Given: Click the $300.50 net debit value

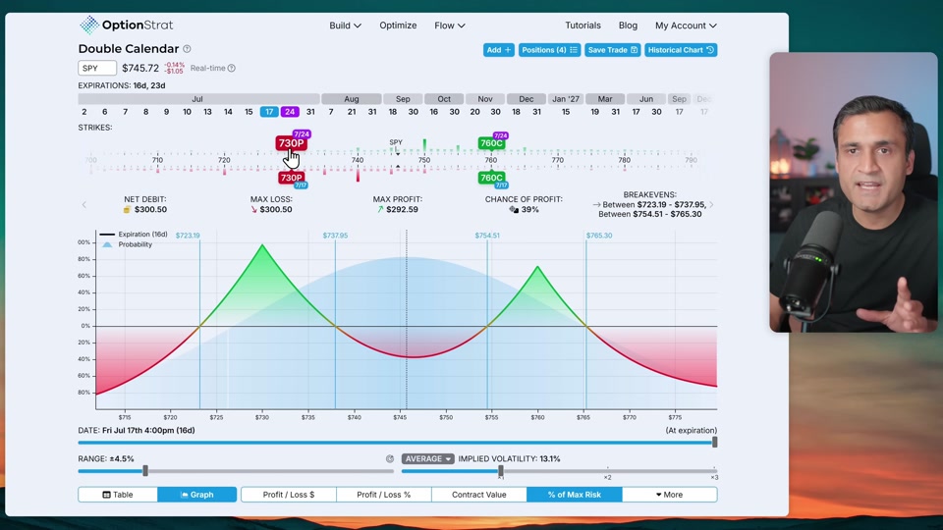Looking at the screenshot, I should tap(150, 210).
